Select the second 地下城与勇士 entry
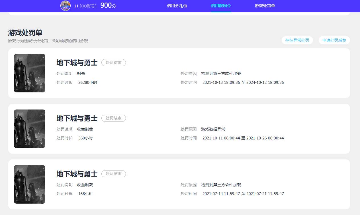 pyautogui.click(x=77, y=118)
